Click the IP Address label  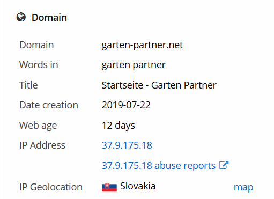coord(42,145)
